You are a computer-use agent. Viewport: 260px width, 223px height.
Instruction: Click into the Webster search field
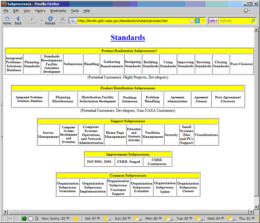coord(234,21)
